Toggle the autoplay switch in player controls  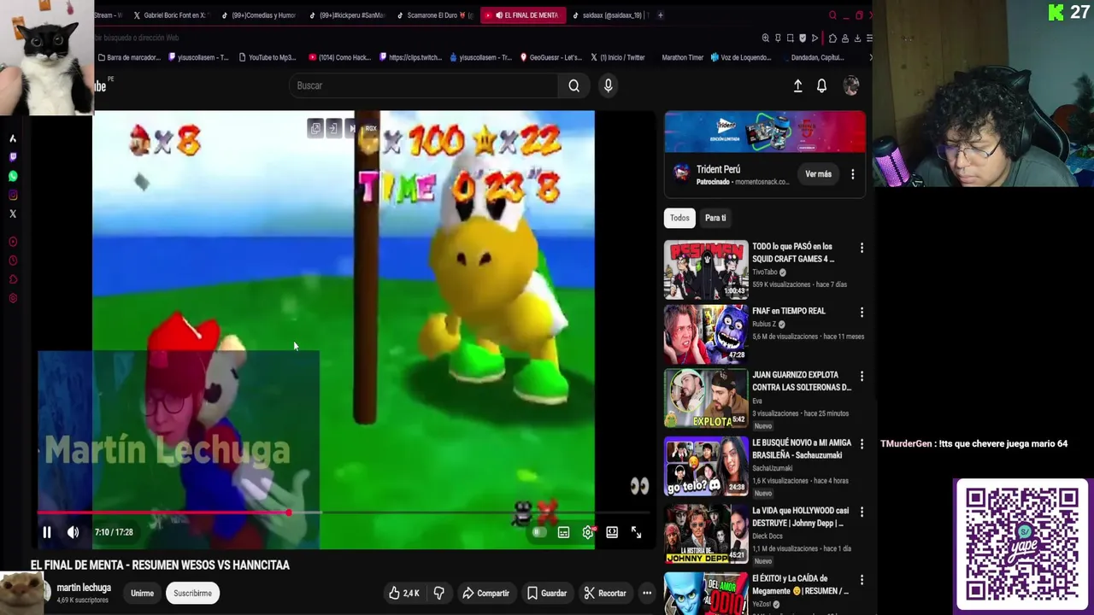point(538,532)
